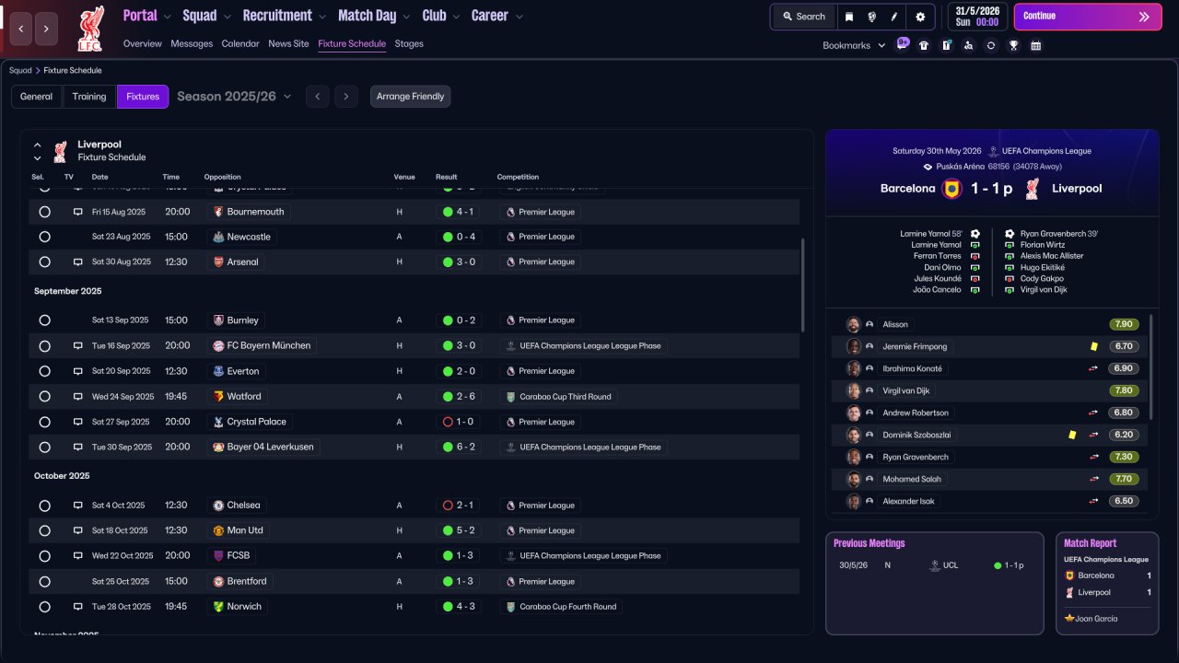Screen dimensions: 1179x663
Task: Switch to the Training tab
Action: click(89, 97)
